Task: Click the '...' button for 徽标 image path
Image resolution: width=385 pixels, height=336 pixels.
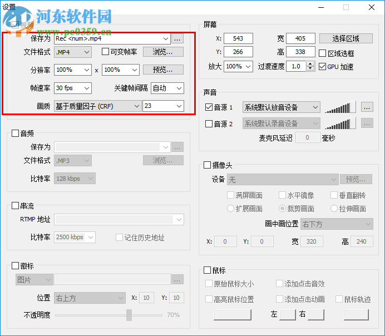Action: click(x=177, y=280)
